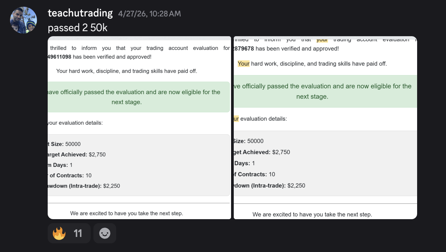Open teachutrading's profile avatar
The image size is (446, 252).
(24, 20)
